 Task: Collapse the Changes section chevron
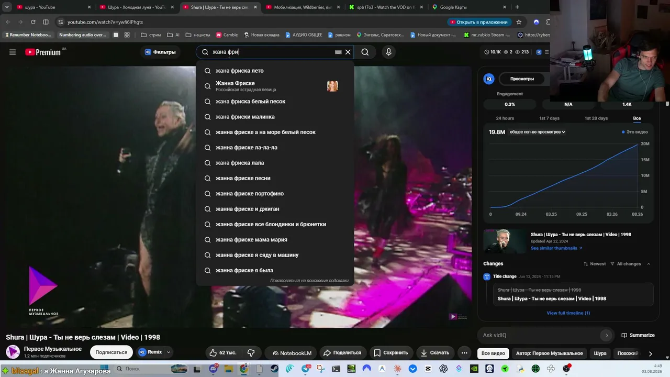[x=649, y=264]
